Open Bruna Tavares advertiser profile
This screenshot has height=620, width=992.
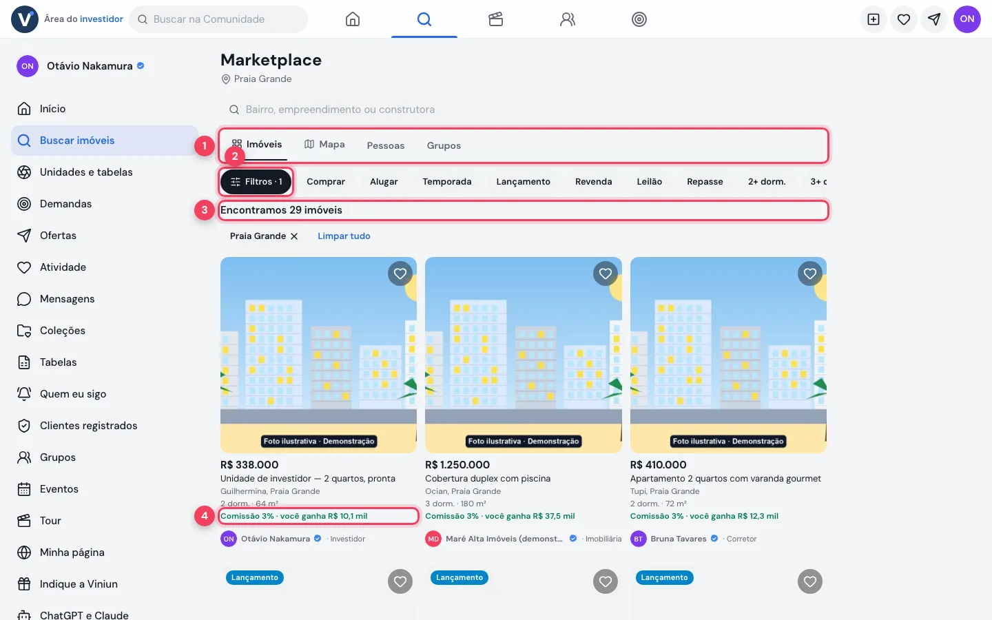(x=674, y=539)
